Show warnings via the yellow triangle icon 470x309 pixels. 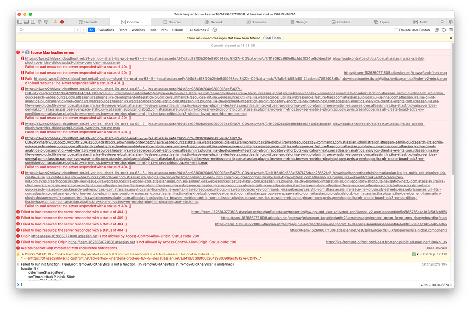coord(56,22)
